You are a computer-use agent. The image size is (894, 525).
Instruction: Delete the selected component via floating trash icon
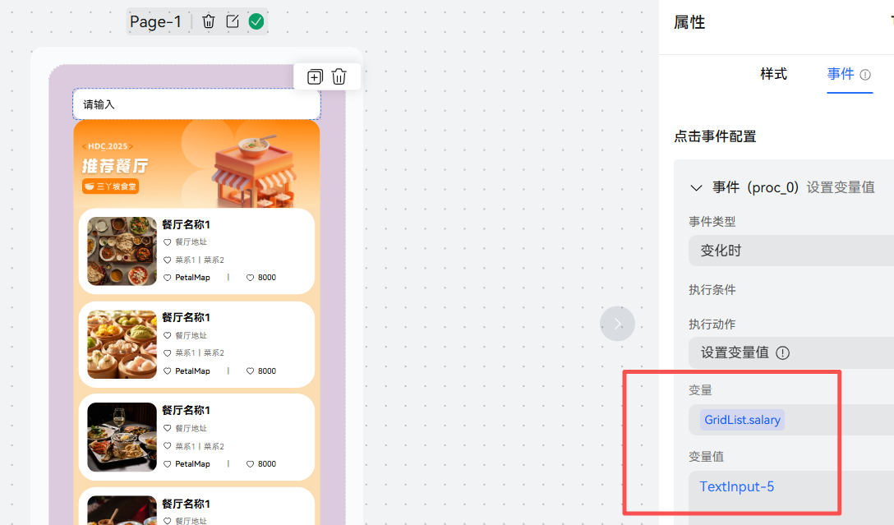[x=339, y=77]
